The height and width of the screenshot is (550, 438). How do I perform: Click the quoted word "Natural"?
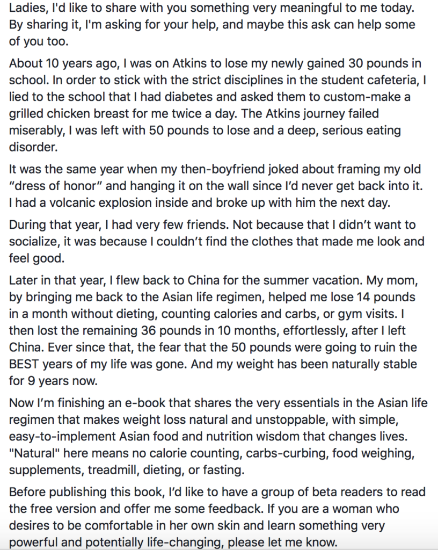(x=34, y=453)
